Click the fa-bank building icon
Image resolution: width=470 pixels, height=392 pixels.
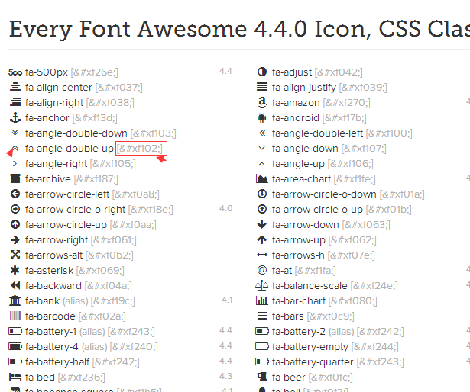[15, 300]
